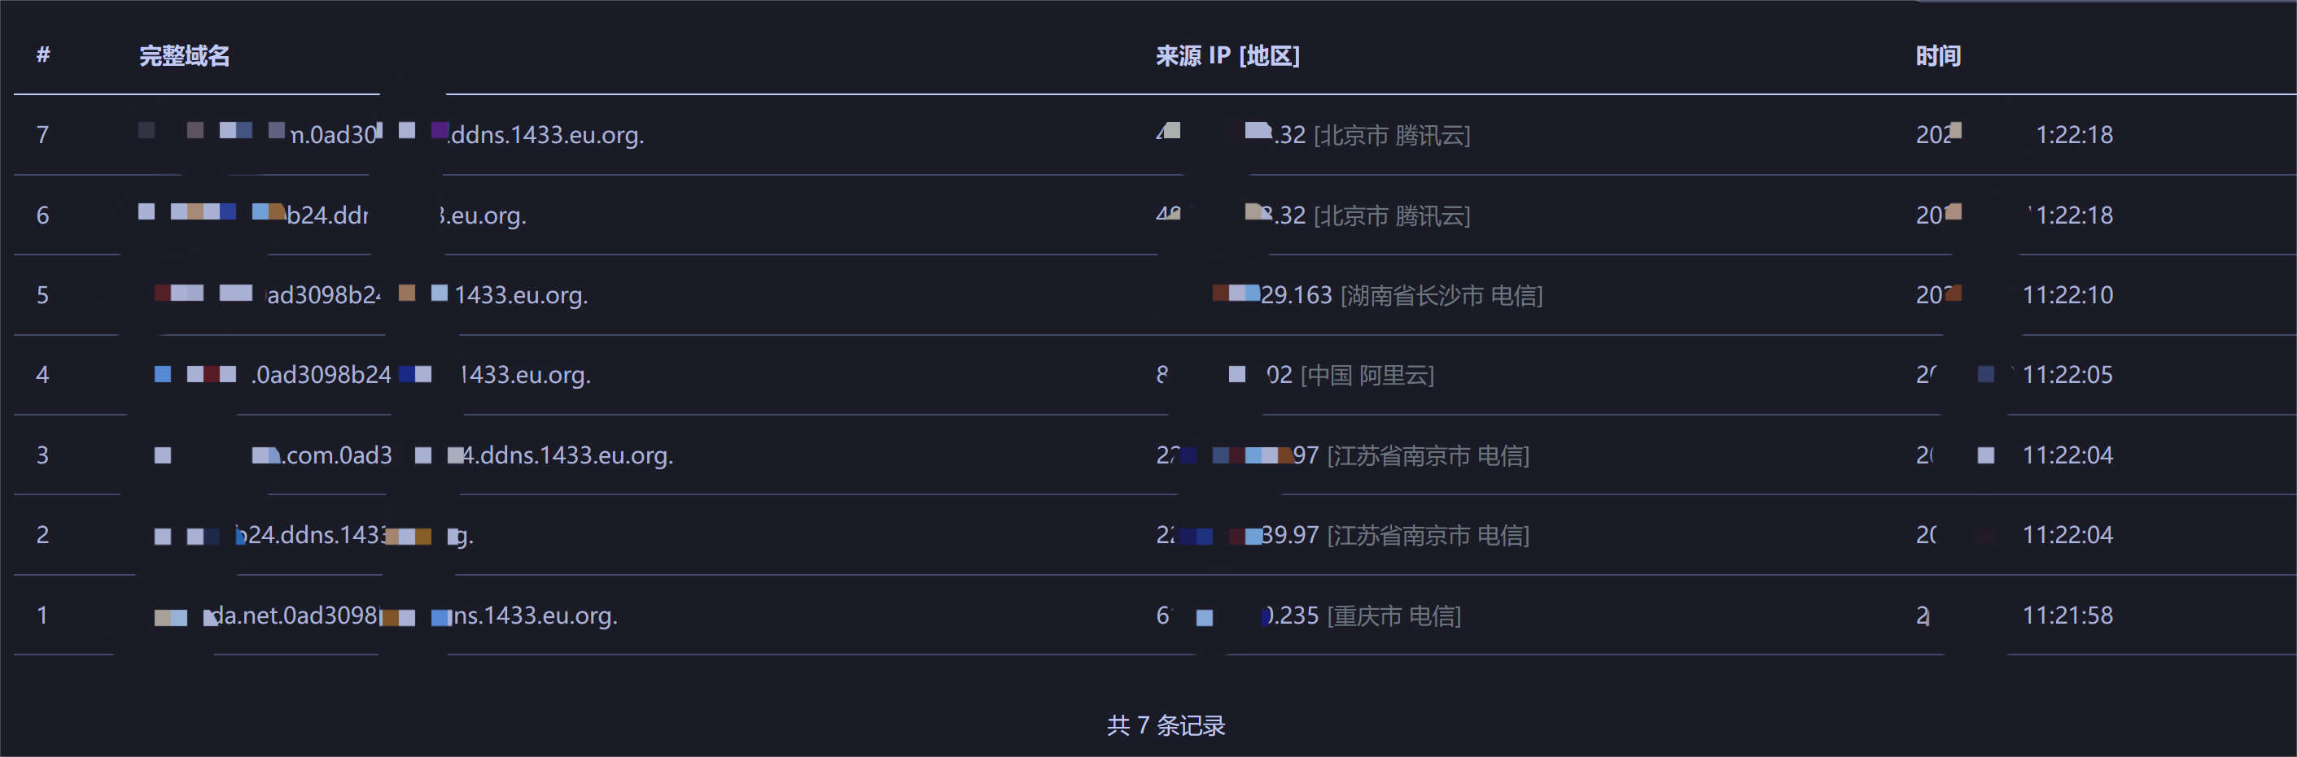2297x757 pixels.
Task: Click row 2 domain starting b24.ddns
Action: [x=313, y=535]
